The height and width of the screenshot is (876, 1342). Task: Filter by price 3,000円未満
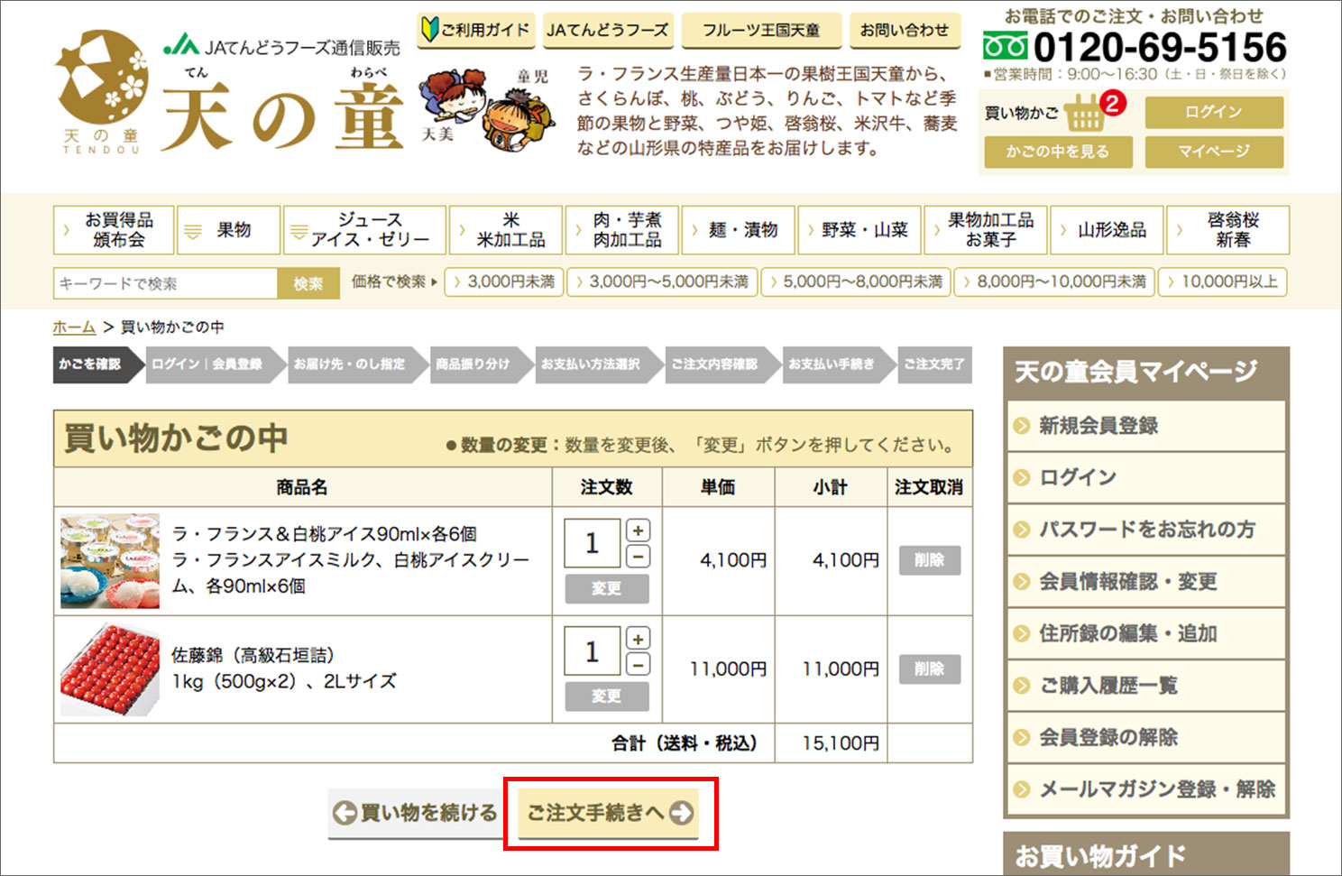505,282
